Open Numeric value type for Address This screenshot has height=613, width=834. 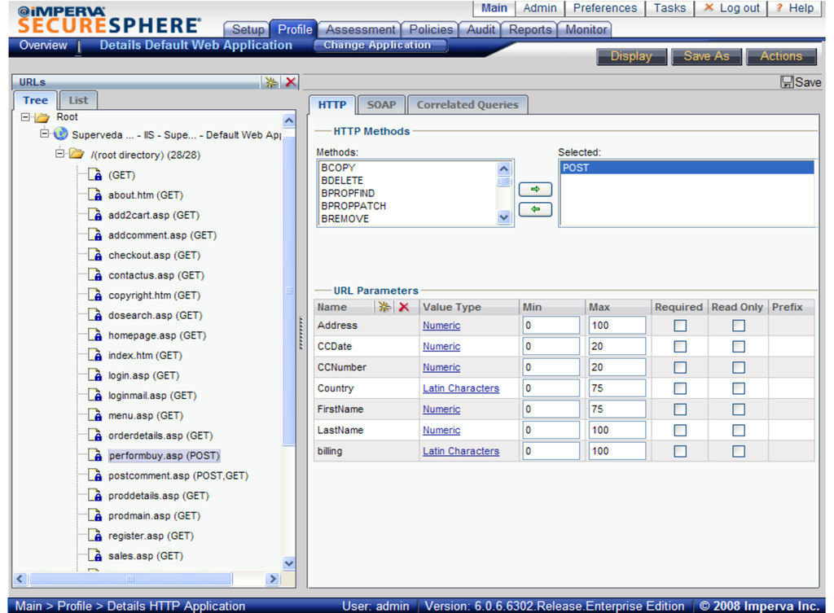tap(441, 326)
